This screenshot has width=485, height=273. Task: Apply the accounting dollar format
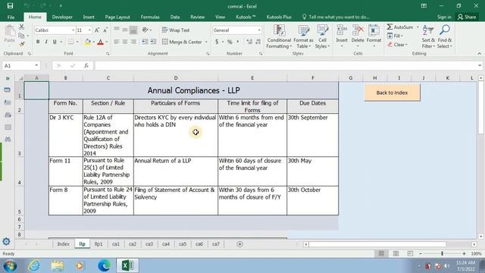click(x=217, y=42)
